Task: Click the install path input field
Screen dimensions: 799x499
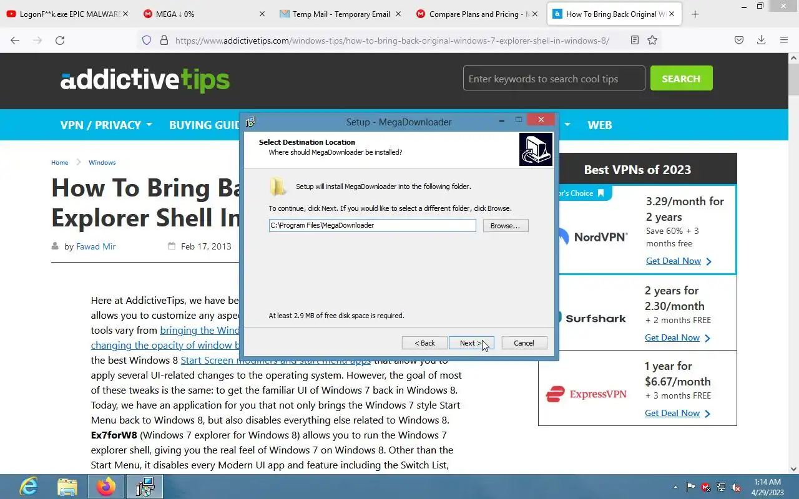Action: tap(372, 225)
